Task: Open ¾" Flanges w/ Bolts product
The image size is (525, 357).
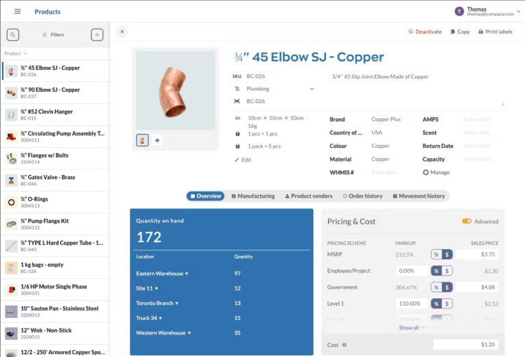Action: pyautogui.click(x=55, y=159)
